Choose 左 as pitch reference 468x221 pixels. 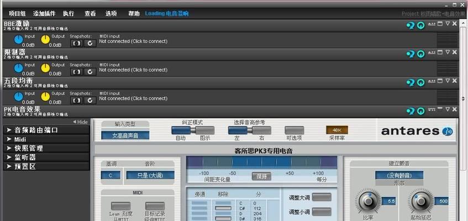238,130
